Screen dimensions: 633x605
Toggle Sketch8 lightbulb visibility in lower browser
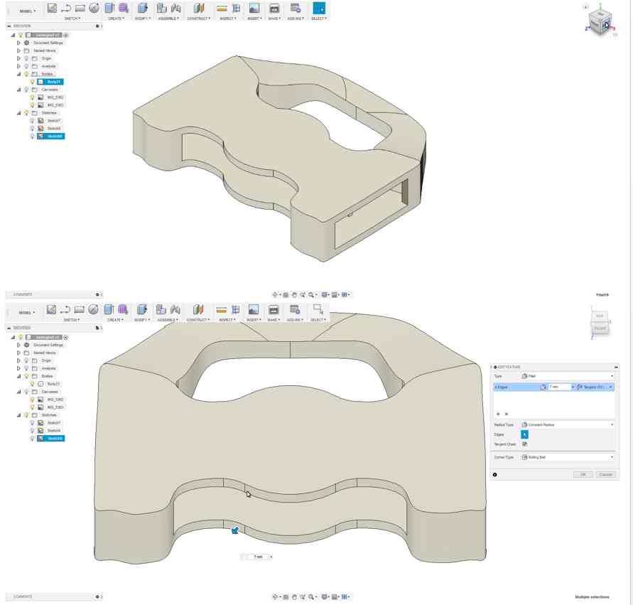tap(32, 431)
